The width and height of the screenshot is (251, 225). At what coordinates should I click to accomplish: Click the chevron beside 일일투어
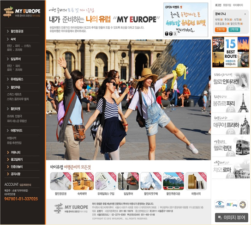[8, 59]
